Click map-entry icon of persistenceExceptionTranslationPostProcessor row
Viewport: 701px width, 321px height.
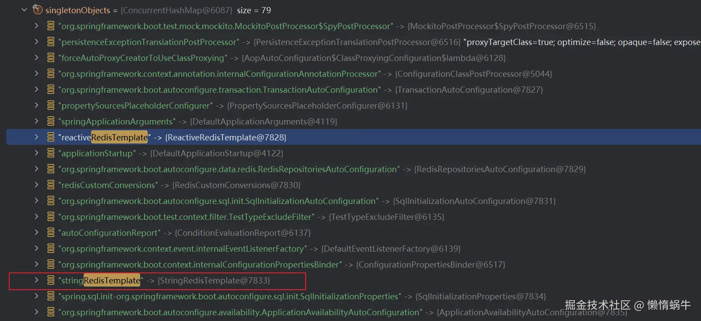51,42
